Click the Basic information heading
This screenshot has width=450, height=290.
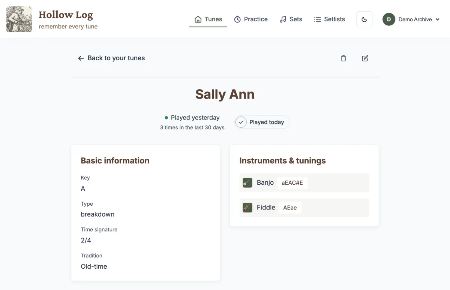(115, 161)
